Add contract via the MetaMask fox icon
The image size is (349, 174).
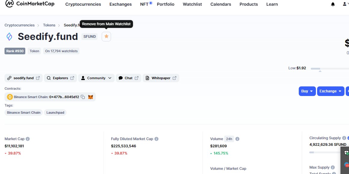pos(90,97)
